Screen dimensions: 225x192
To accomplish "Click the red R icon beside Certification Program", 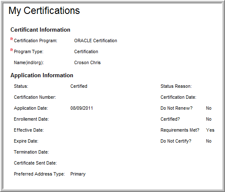I will [x=12, y=39].
